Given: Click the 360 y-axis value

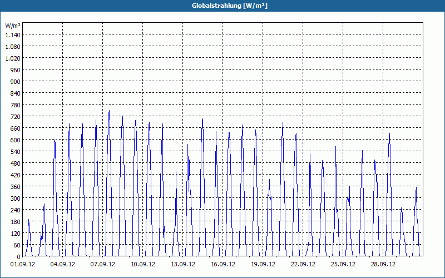Looking at the screenshot, I should pyautogui.click(x=16, y=186).
